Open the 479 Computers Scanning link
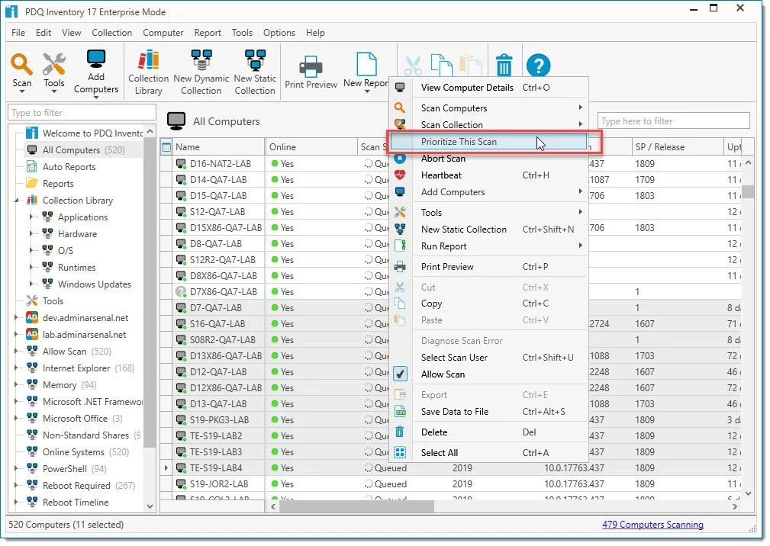The width and height of the screenshot is (770, 546). tap(652, 525)
